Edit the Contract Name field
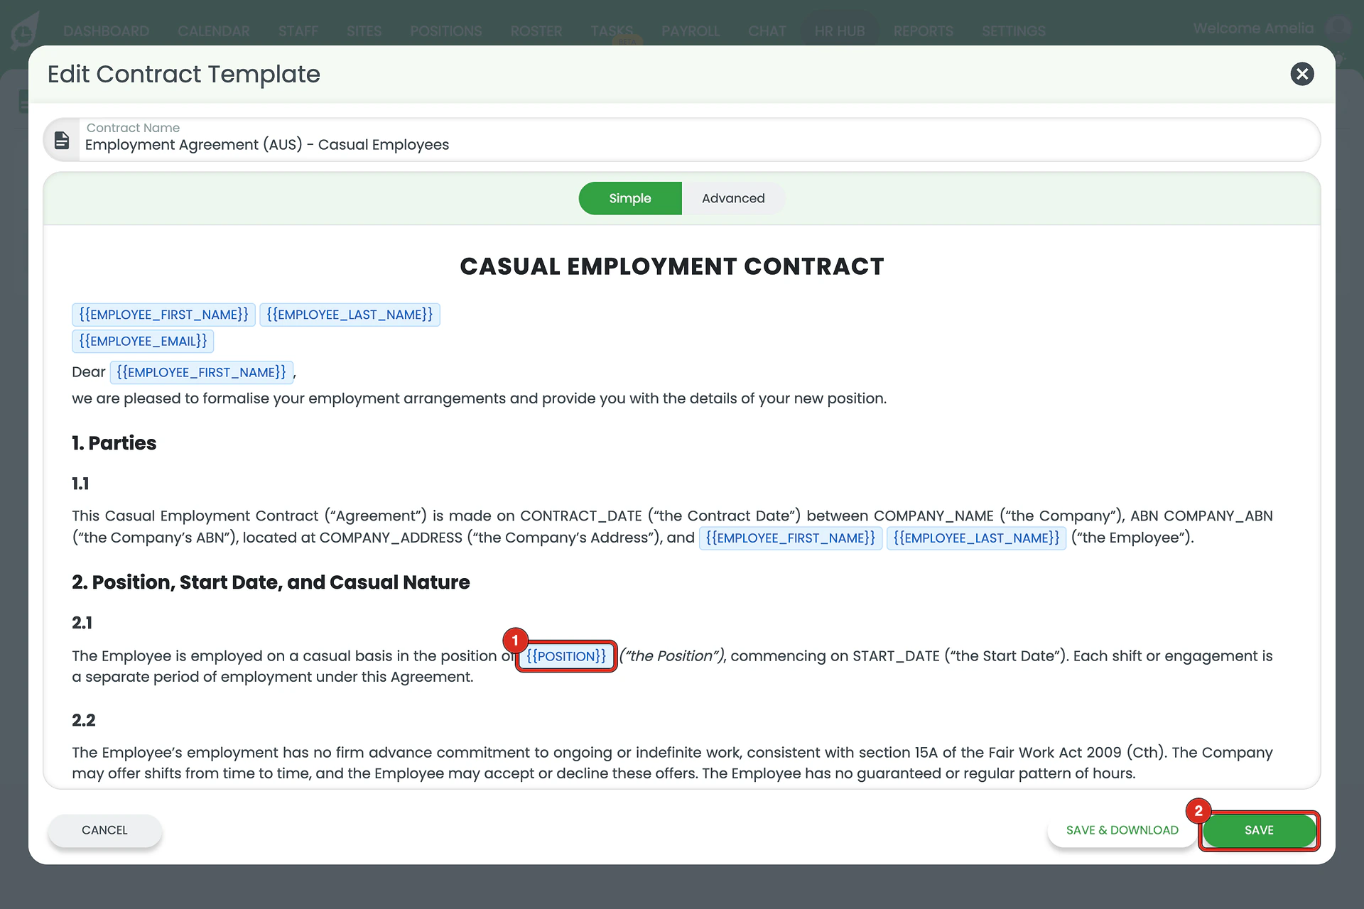 pyautogui.click(x=681, y=139)
